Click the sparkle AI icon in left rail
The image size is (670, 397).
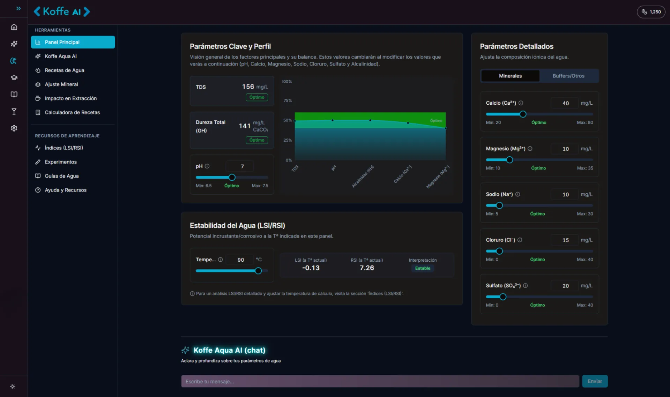(14, 44)
